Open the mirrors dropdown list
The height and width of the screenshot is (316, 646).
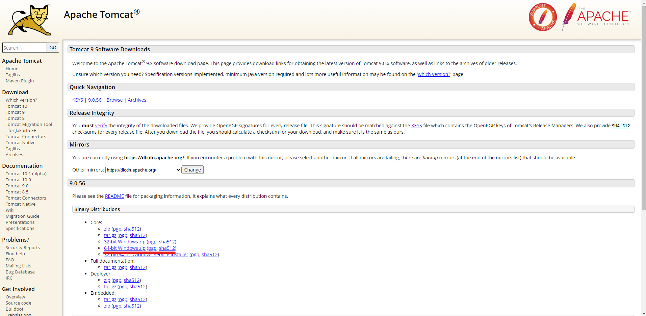point(144,170)
